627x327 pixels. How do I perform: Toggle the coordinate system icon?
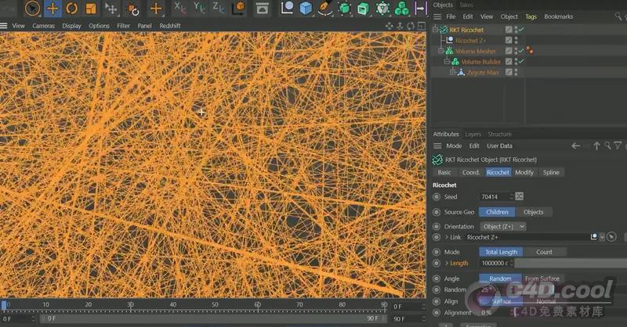coord(239,8)
